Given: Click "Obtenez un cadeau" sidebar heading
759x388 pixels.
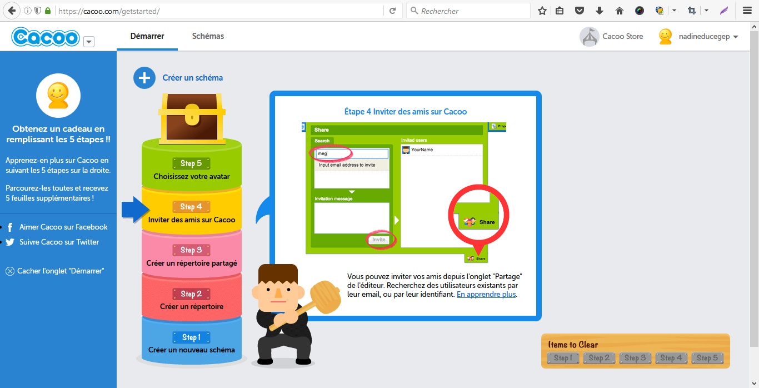Looking at the screenshot, I should (x=58, y=135).
